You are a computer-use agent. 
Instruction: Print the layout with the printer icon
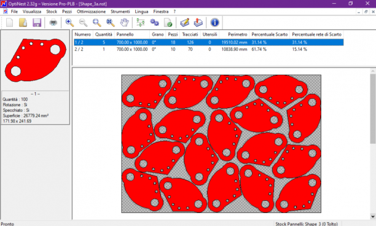(53, 23)
